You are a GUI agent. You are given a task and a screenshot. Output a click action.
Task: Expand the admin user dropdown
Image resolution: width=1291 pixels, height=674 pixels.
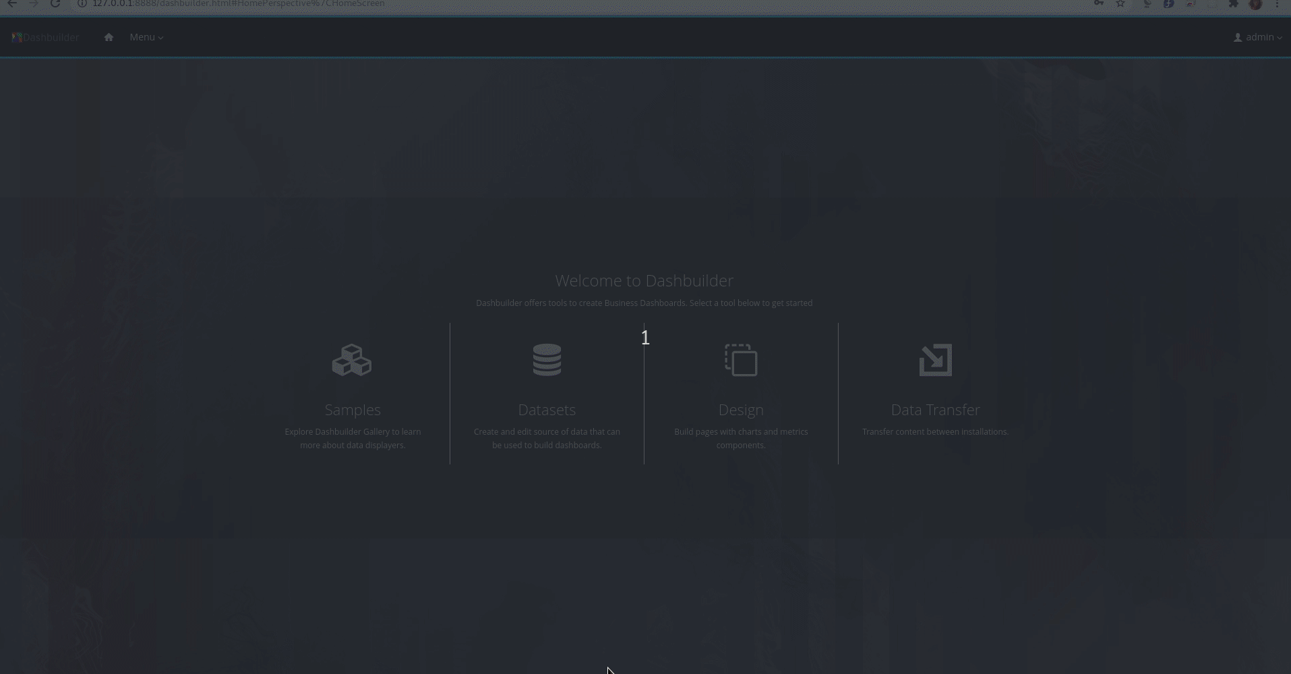point(1258,37)
